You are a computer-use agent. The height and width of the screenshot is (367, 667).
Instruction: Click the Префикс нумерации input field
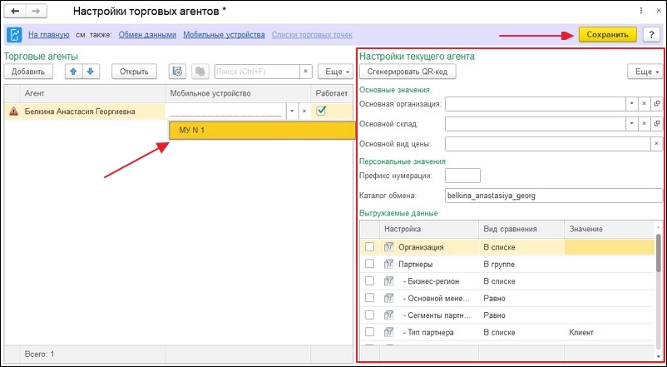click(x=462, y=176)
